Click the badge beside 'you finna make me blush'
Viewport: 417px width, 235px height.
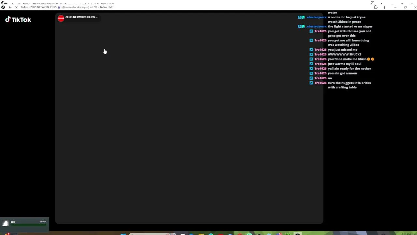(x=311, y=59)
